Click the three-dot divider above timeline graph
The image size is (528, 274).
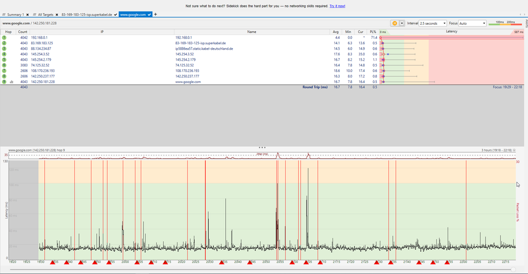(262, 147)
